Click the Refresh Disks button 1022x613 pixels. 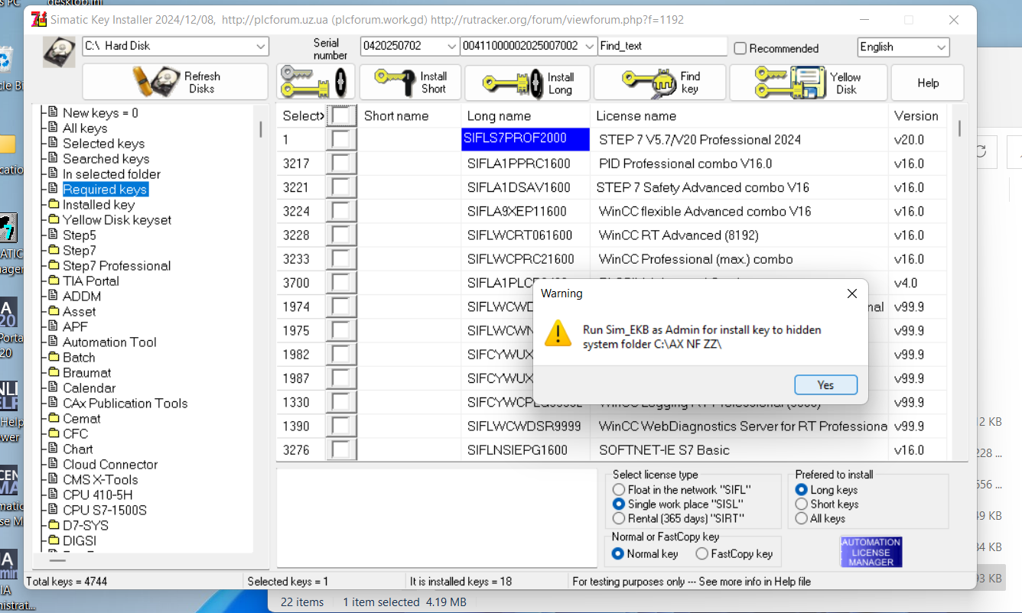tap(175, 82)
